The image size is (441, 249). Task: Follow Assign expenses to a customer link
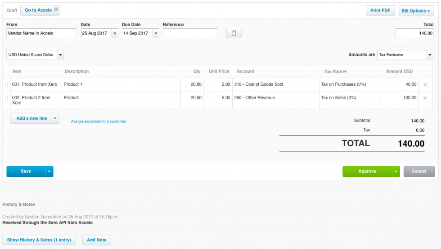pyautogui.click(x=99, y=121)
